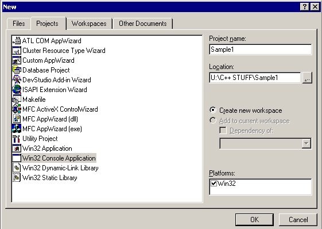Screen dimensions: 322x229
Task: Click the Location browse ellipsis button
Action: pyautogui.click(x=307, y=78)
